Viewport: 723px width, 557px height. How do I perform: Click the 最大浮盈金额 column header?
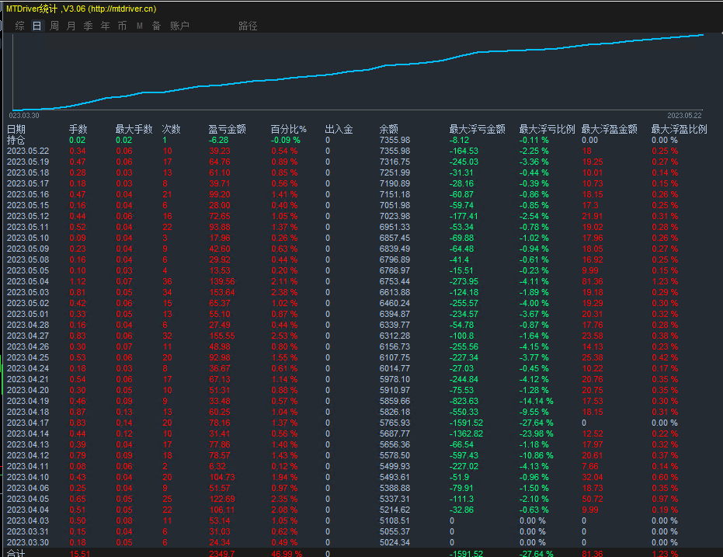(609, 129)
